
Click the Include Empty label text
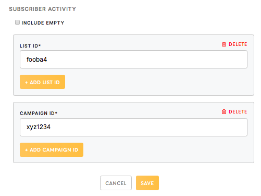[43, 23]
